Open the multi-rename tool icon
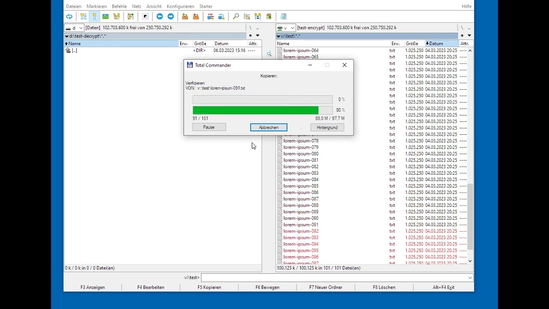 coord(247,17)
